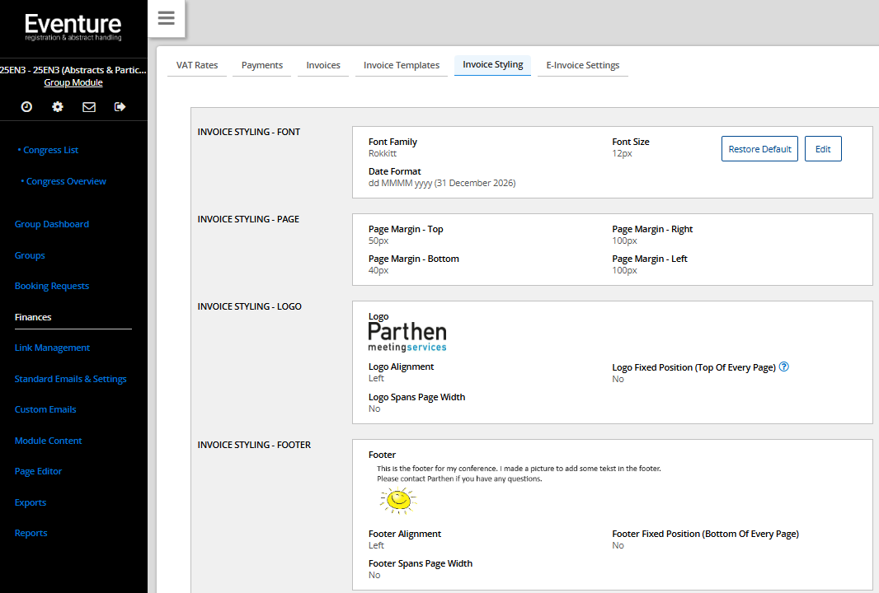Click the Parthen logo image
Screen dimensions: 879x593
[407, 337]
